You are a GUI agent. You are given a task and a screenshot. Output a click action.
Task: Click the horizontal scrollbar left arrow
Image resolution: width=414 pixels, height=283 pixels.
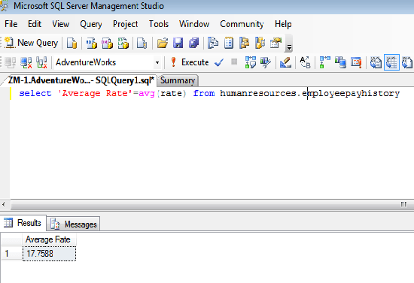pos(4,204)
